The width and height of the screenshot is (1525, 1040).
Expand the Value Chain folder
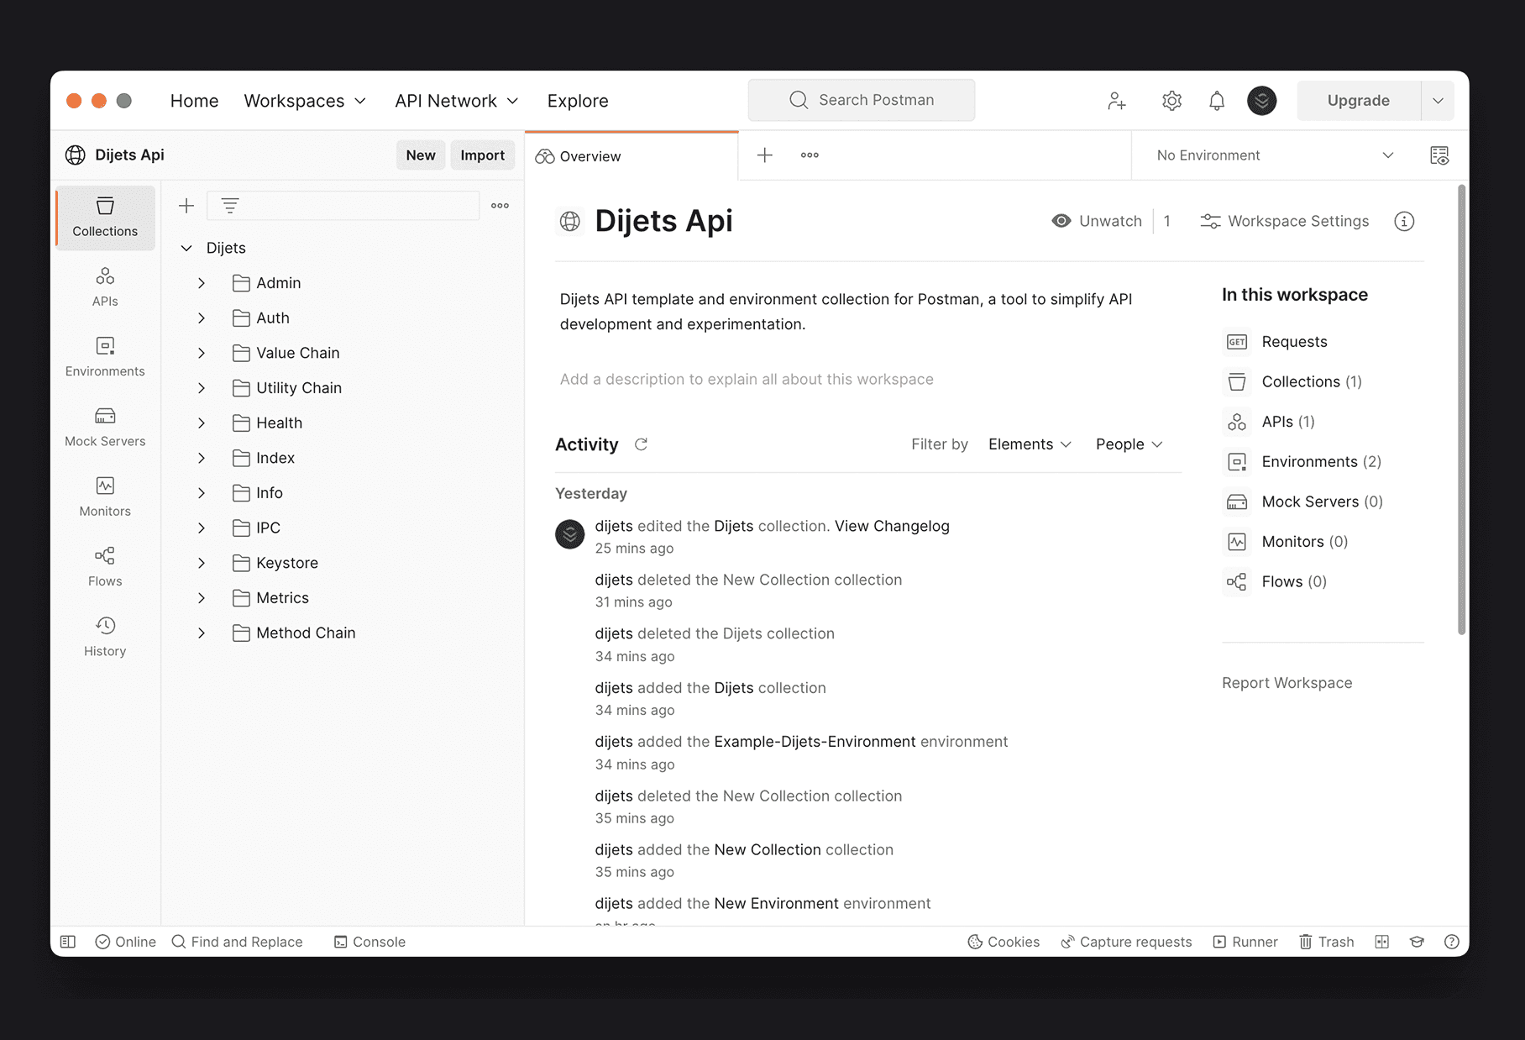(202, 353)
